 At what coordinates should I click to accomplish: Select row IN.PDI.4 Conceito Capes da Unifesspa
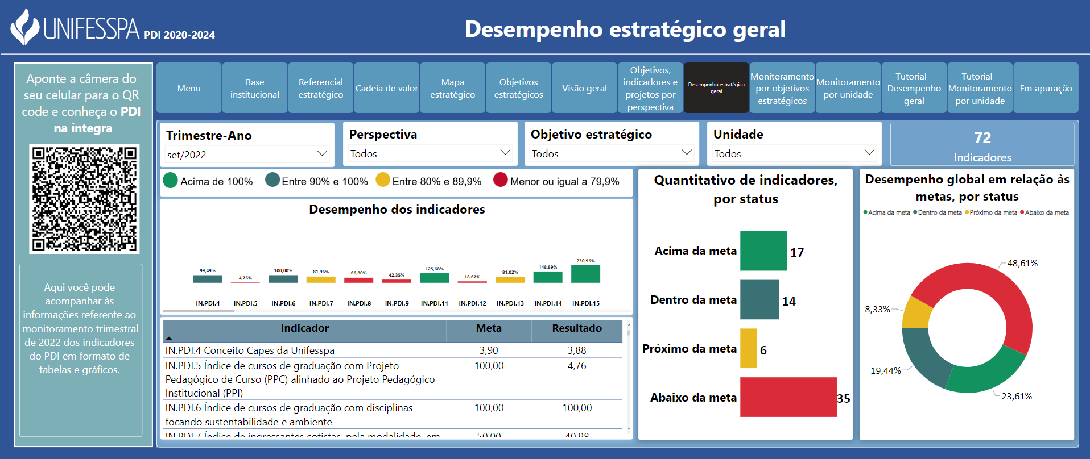393,350
